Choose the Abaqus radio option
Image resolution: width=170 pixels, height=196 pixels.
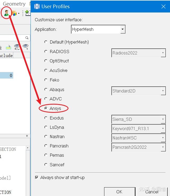tap(46, 90)
